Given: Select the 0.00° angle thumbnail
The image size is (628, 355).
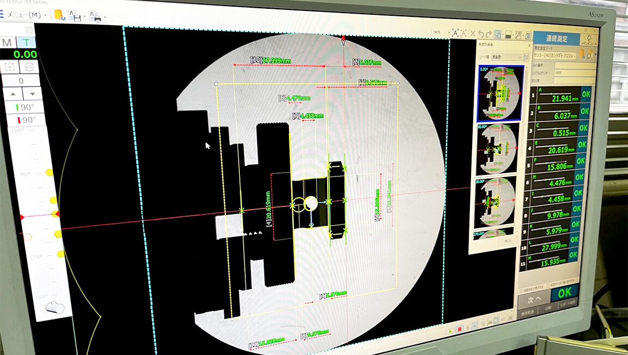Looking at the screenshot, I should click(x=500, y=93).
